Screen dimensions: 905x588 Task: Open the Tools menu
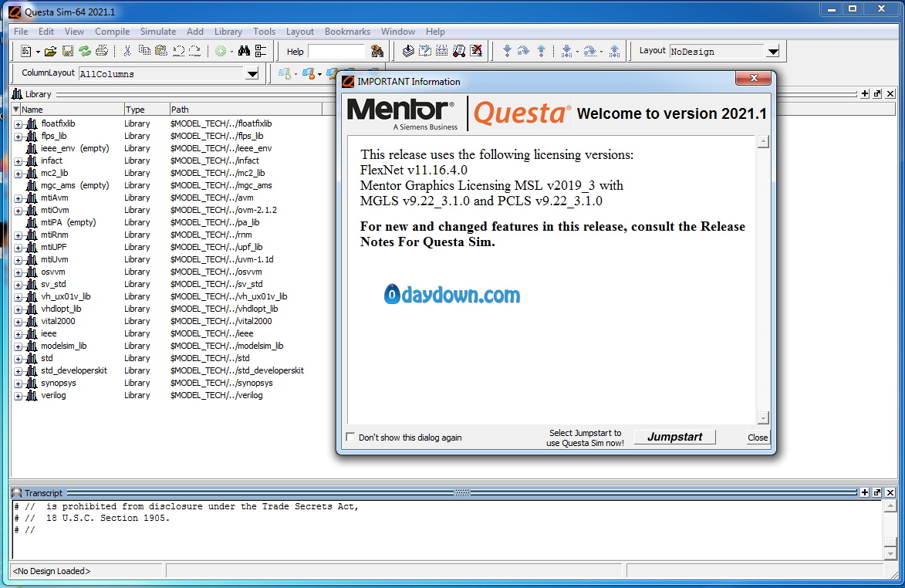coord(264,31)
